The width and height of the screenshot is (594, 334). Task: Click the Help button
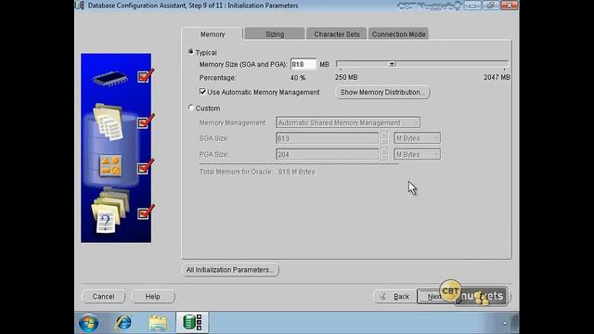(x=152, y=297)
